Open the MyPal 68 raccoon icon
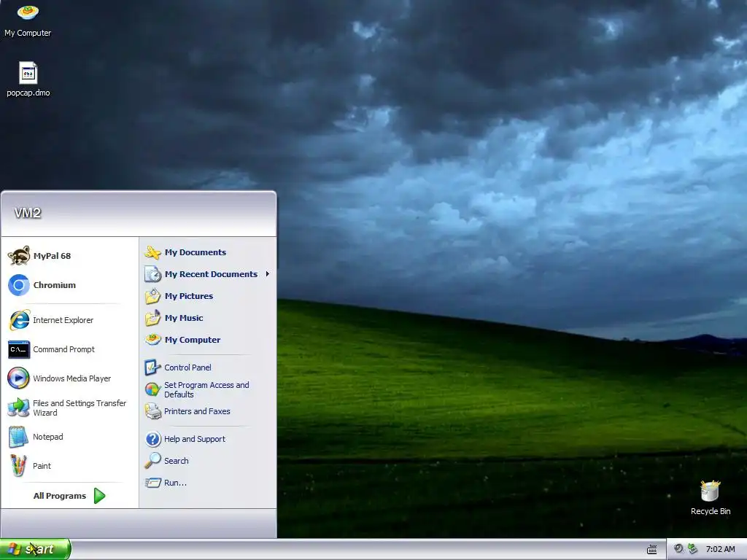 pyautogui.click(x=18, y=256)
